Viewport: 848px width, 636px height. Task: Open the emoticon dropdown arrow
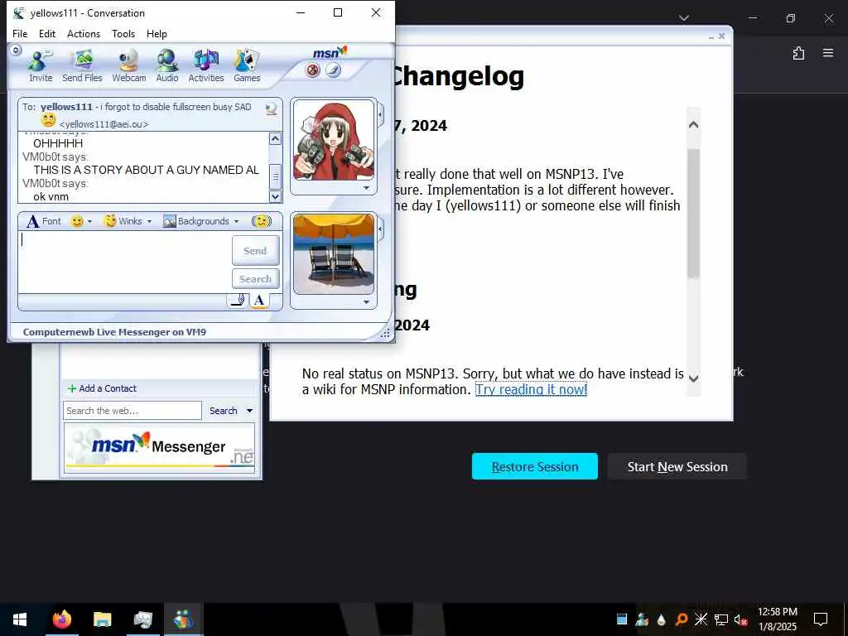pyautogui.click(x=89, y=221)
